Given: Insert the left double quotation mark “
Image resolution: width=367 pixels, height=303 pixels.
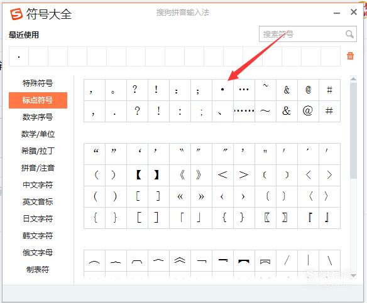Looking at the screenshot, I should pos(94,154).
